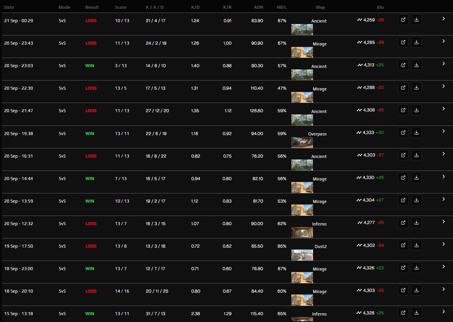The width and height of the screenshot is (453, 322).
Task: Click the Ancient map thumbnail for 21 Sep match
Action: coord(302,29)
